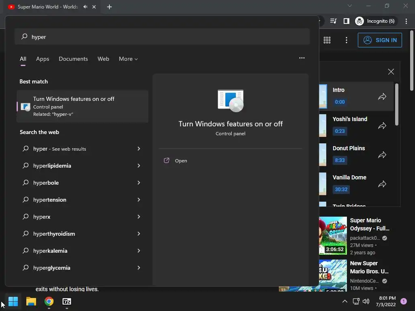Open Chrome media control icon
Screen dimensions: 415x311
[333, 21]
